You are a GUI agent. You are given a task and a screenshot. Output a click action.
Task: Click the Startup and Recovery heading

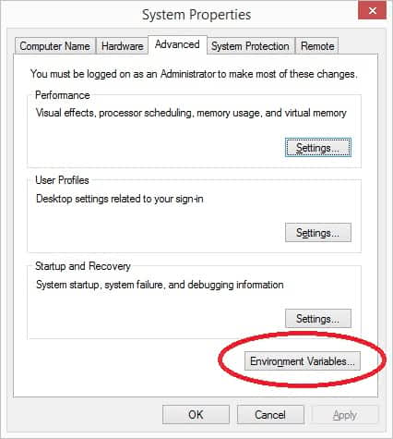83,266
